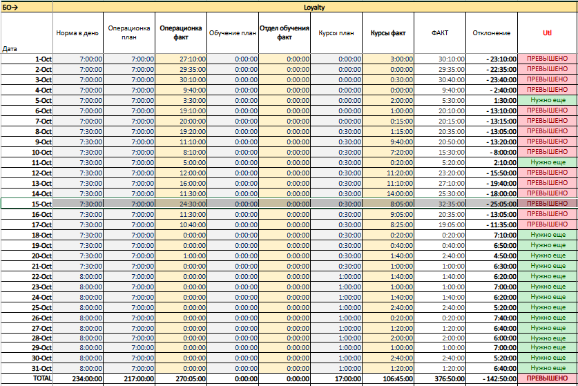578x386 pixels.
Task: Click the ФАКТ column header
Action: click(440, 33)
